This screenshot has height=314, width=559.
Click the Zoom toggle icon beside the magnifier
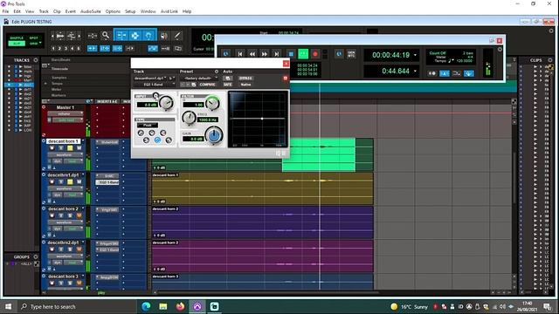pyautogui.click(x=93, y=36)
